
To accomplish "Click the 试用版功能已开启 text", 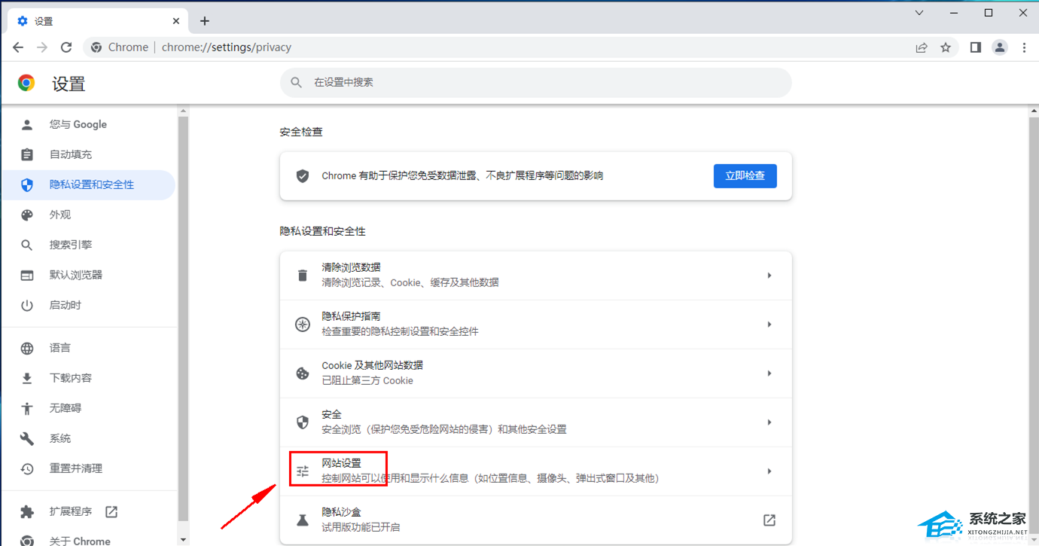I will tap(361, 527).
